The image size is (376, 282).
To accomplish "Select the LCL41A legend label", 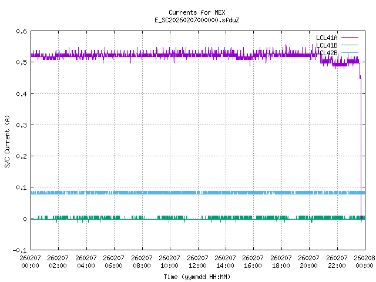I will click(326, 38).
